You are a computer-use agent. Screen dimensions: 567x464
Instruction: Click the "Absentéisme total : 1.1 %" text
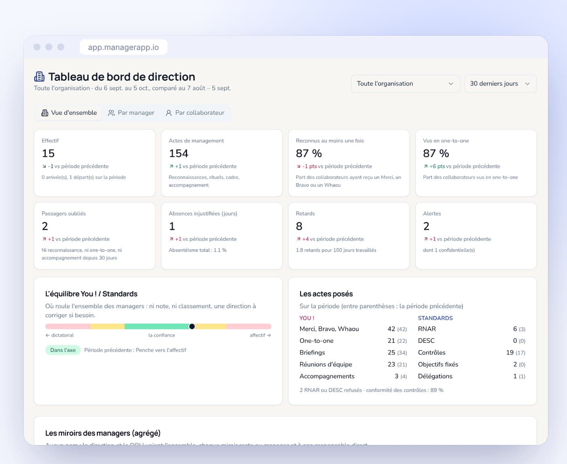[198, 250]
